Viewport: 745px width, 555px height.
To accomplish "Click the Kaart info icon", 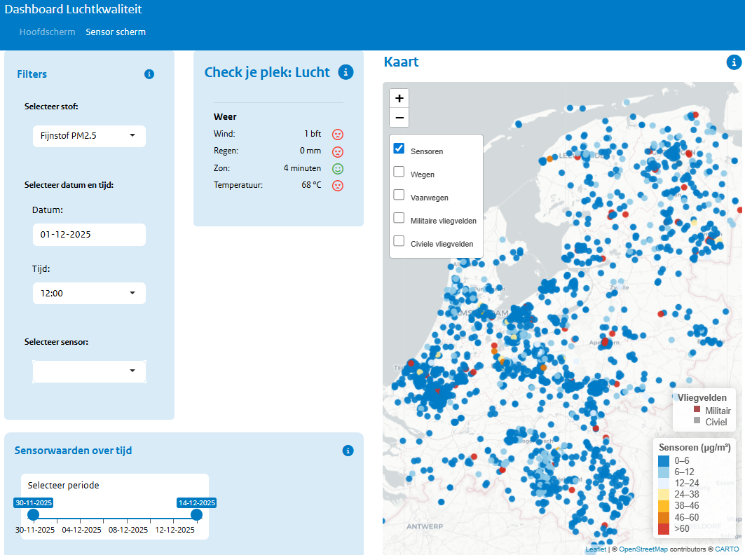I will [734, 62].
